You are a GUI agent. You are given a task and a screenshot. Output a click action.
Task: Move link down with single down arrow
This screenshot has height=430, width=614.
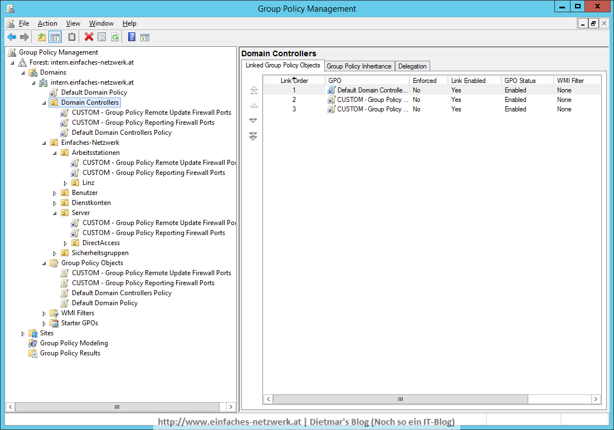253,121
